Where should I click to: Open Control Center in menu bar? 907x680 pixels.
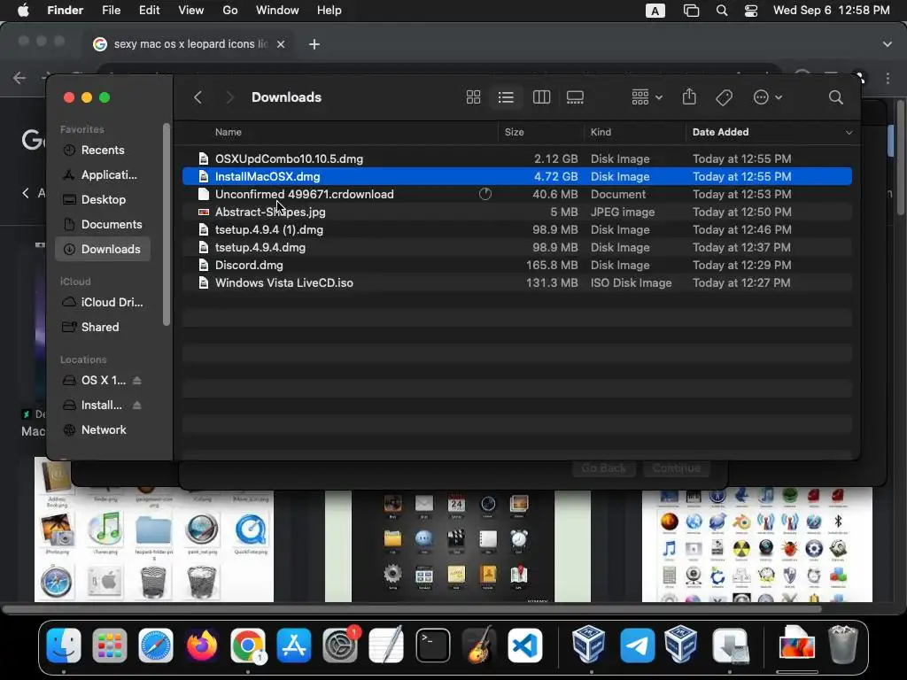click(x=751, y=11)
